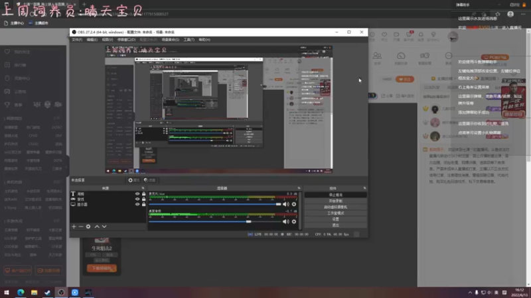Click 退出 Exit button in OBS controls

click(336, 225)
